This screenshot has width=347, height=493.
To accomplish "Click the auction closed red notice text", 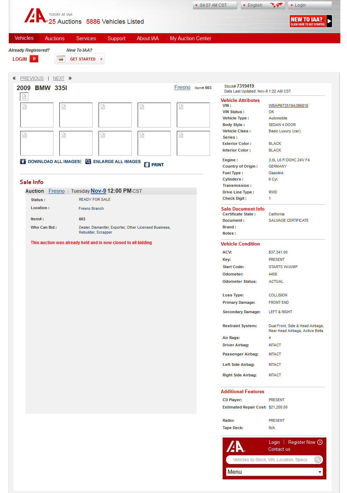I will (91, 243).
